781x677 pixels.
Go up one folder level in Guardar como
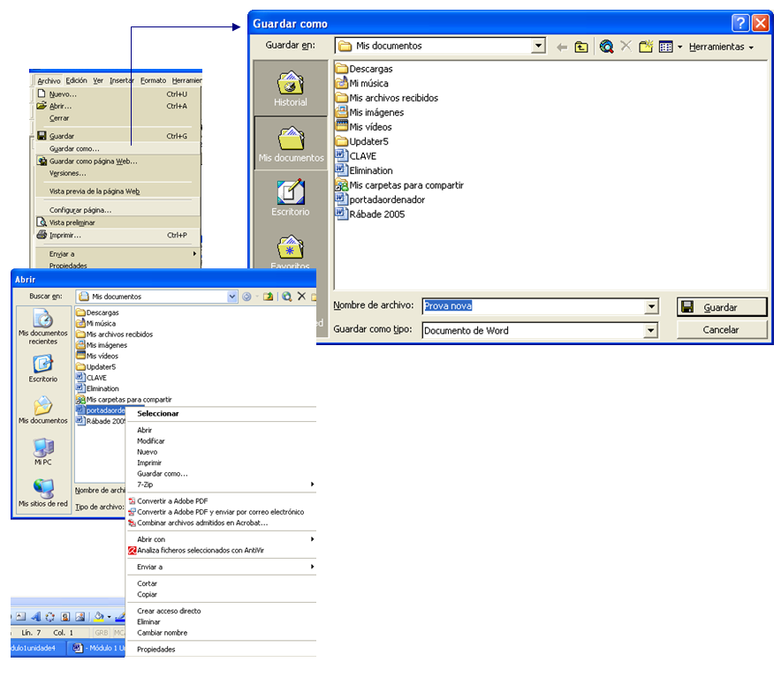[x=581, y=47]
